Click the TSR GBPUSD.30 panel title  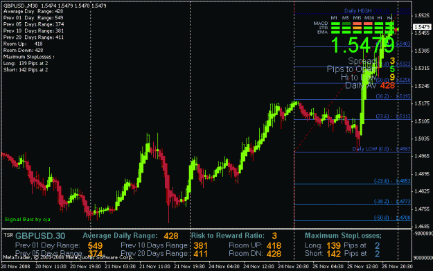[34, 236]
